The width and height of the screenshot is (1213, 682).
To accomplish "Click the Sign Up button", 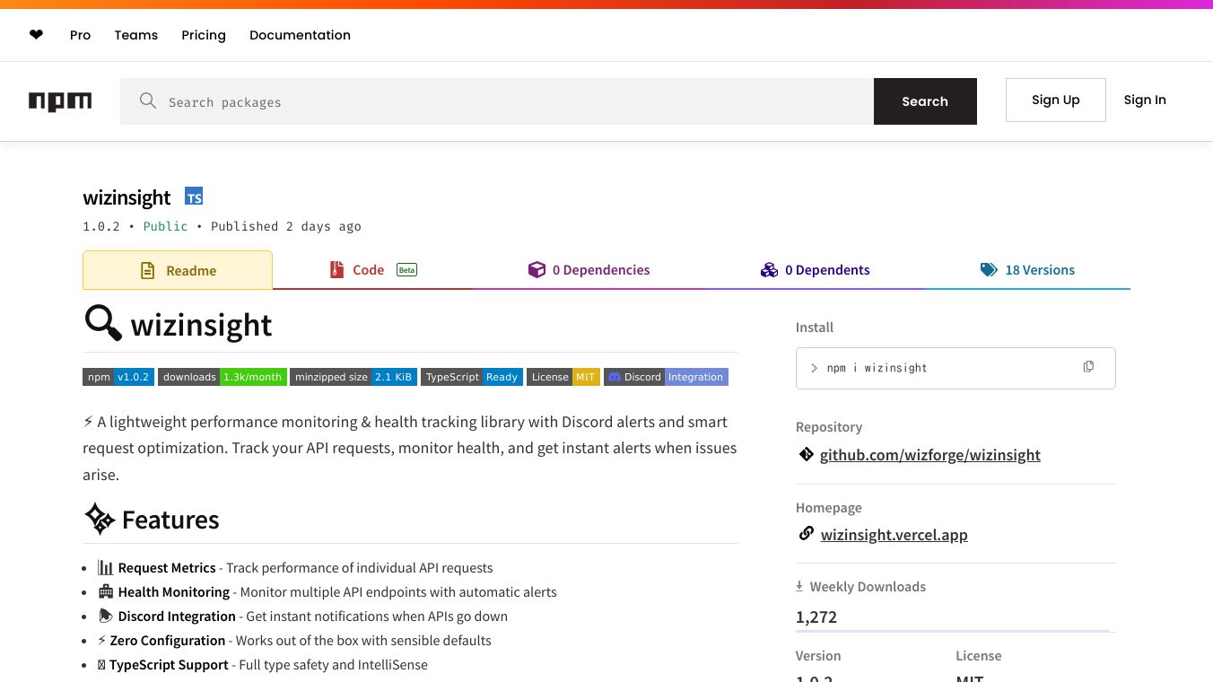I will 1056,100.
